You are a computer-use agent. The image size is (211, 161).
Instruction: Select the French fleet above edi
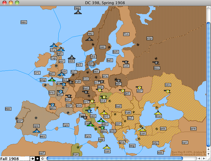[x=61, y=49]
